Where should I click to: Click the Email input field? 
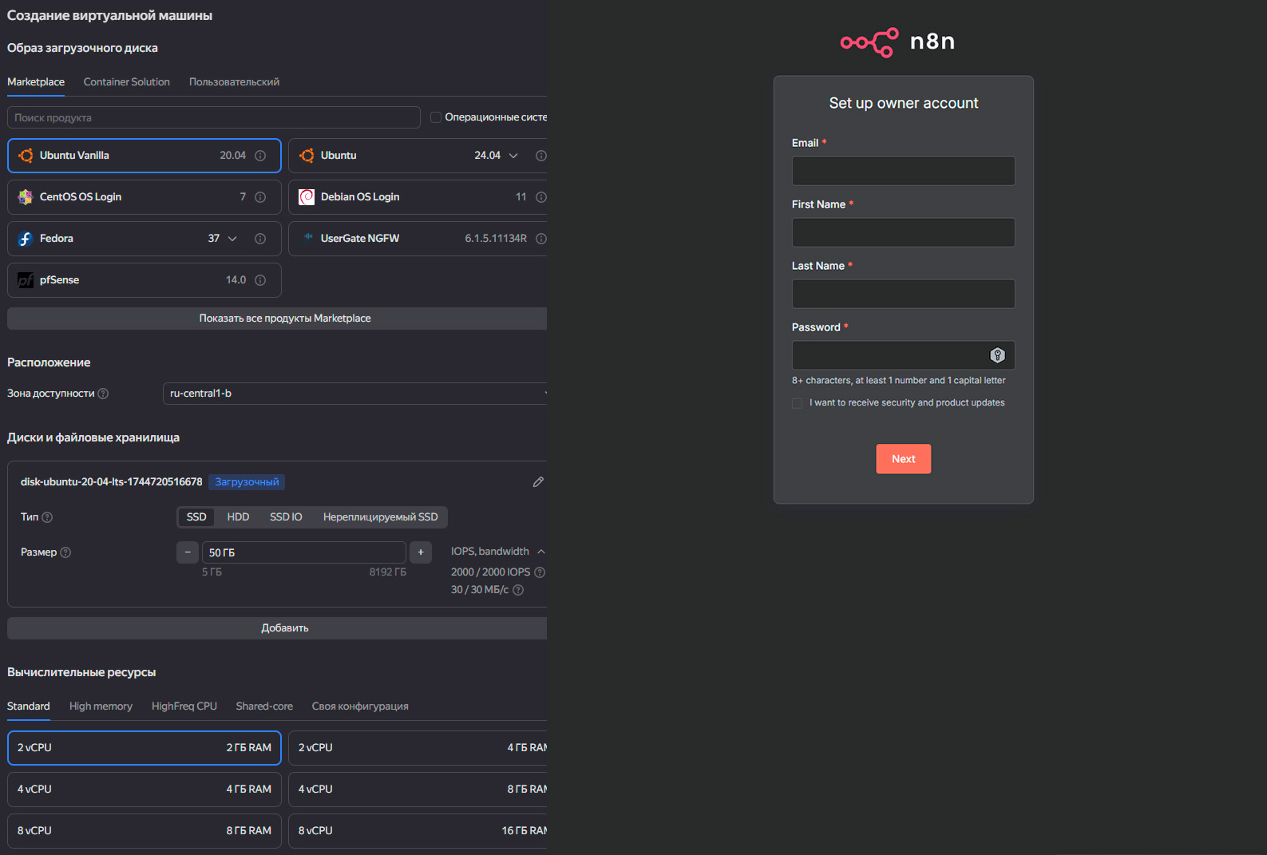(x=903, y=171)
